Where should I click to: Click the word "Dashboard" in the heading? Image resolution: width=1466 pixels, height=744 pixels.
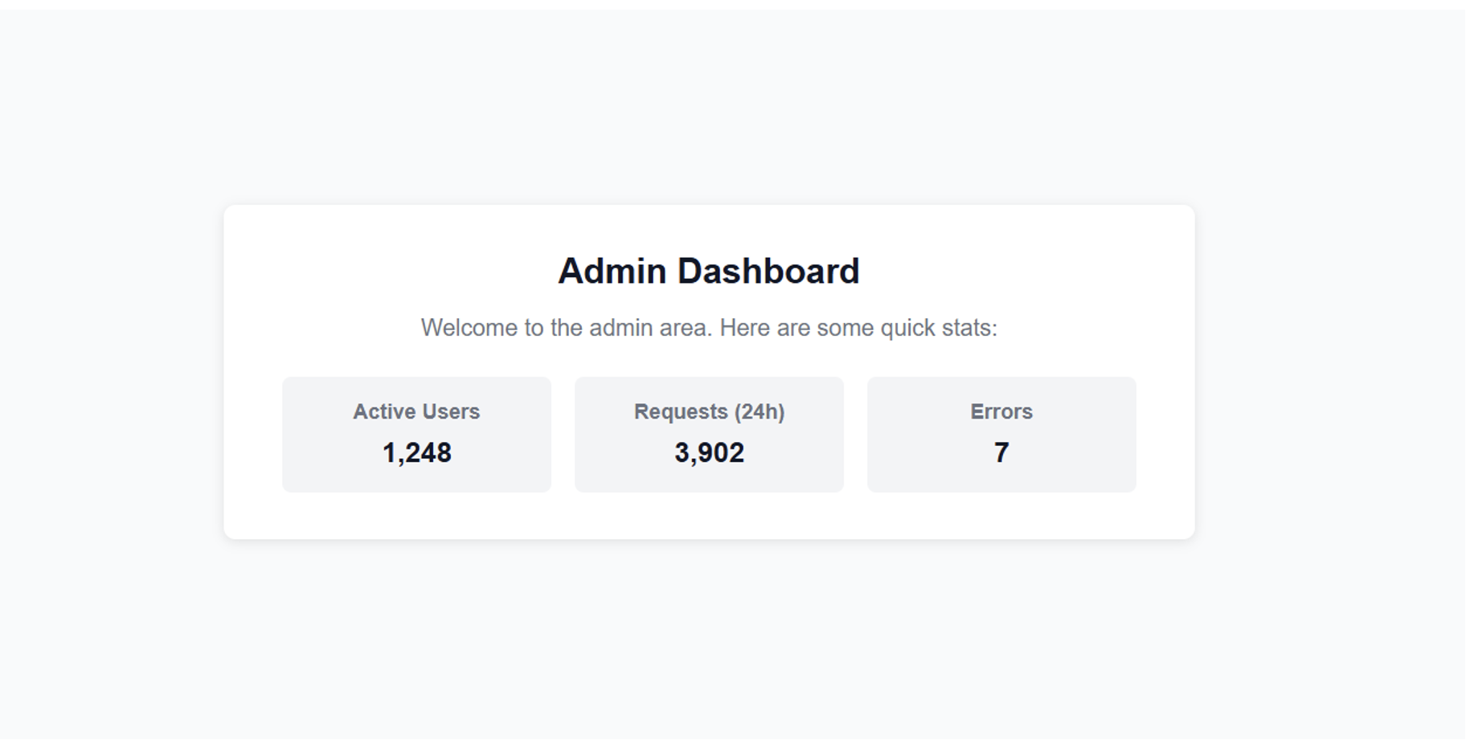768,272
